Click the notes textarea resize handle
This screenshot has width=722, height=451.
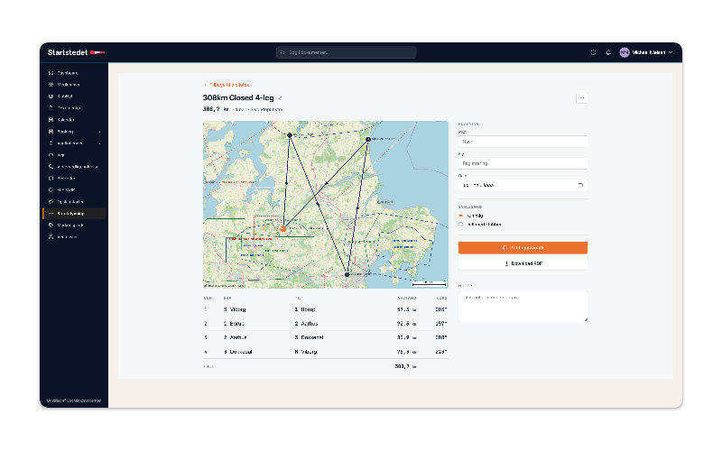point(585,319)
